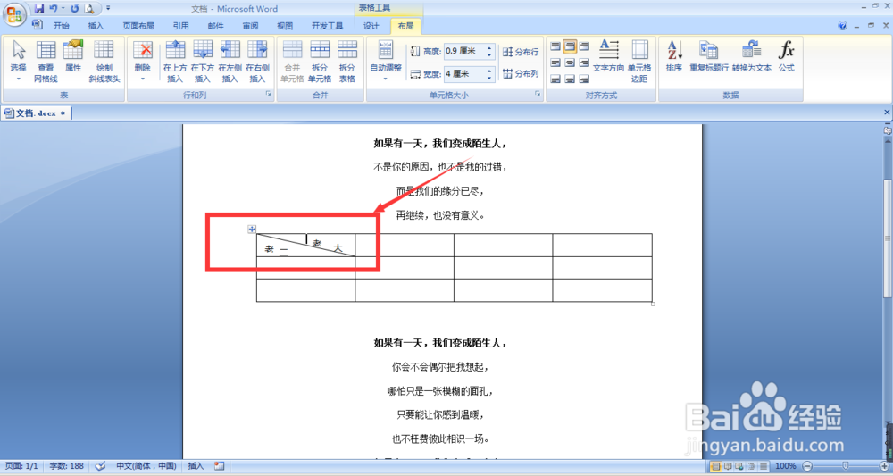Click 重复标题行 repeat header rows

709,55
